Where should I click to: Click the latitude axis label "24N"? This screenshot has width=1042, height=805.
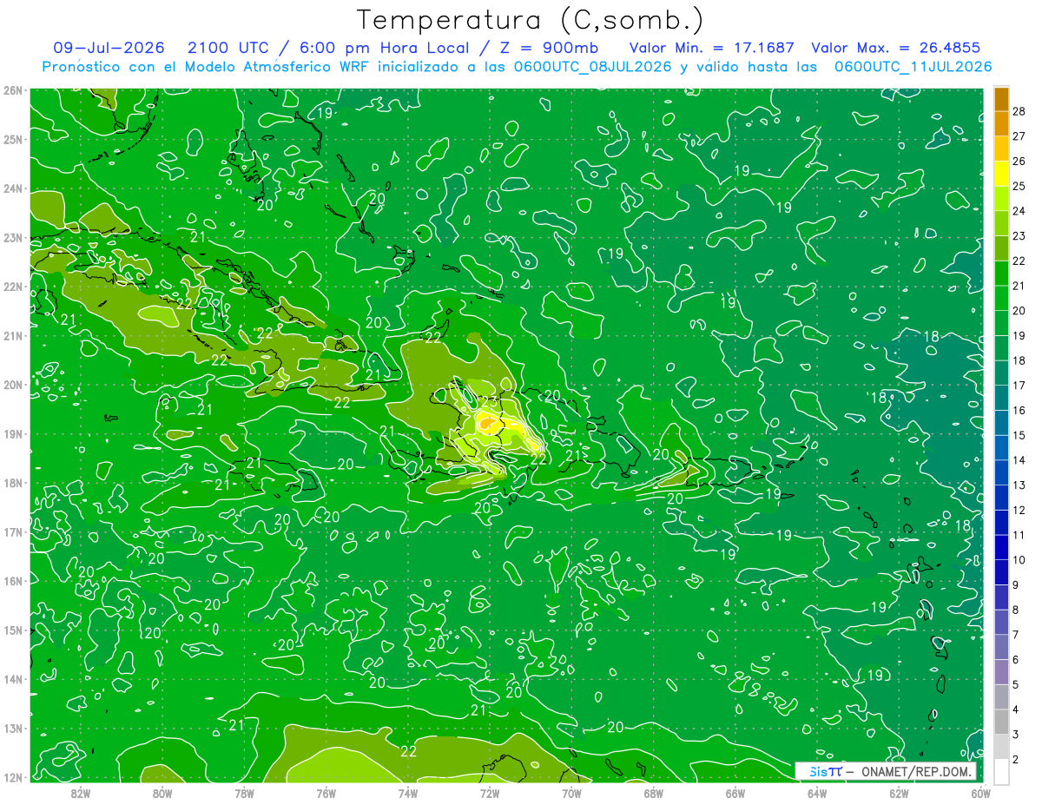click(12, 188)
